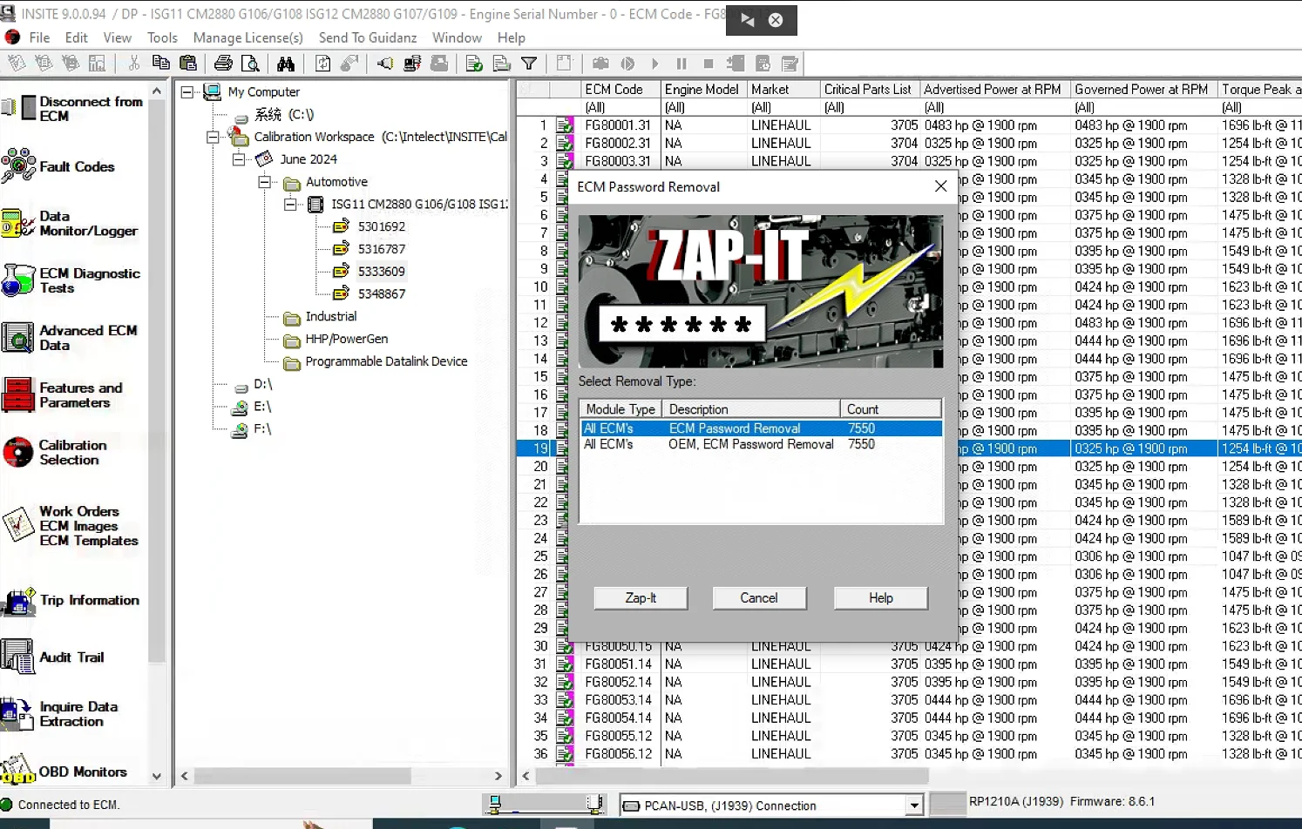Open the Manage License(s) menu
The width and height of the screenshot is (1302, 829).
pos(248,37)
